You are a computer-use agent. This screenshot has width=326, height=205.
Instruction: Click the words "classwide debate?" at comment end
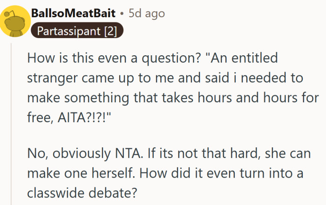74,192
